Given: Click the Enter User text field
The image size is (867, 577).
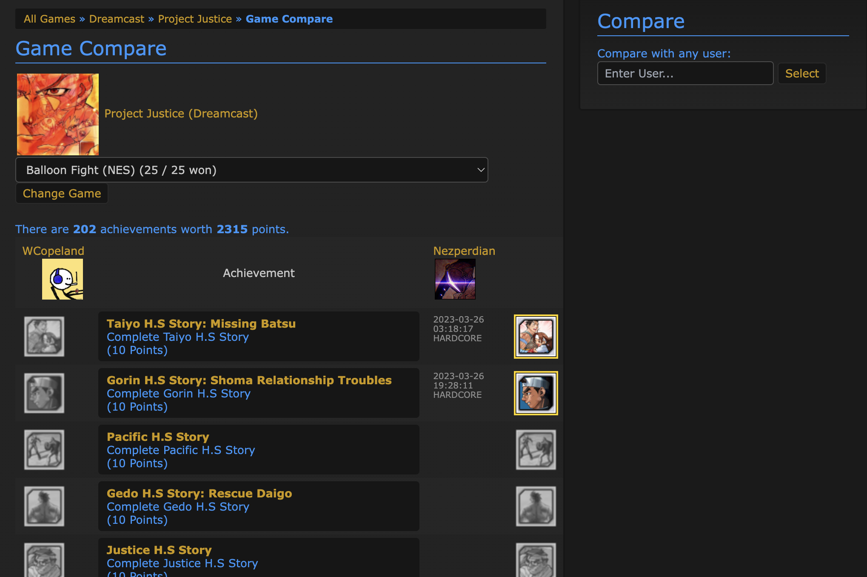Looking at the screenshot, I should tap(685, 73).
